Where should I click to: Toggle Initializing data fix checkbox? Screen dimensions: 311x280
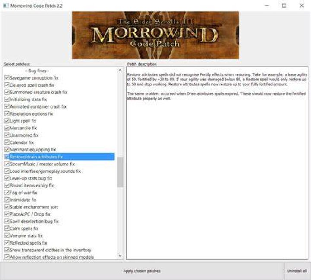click(7, 99)
